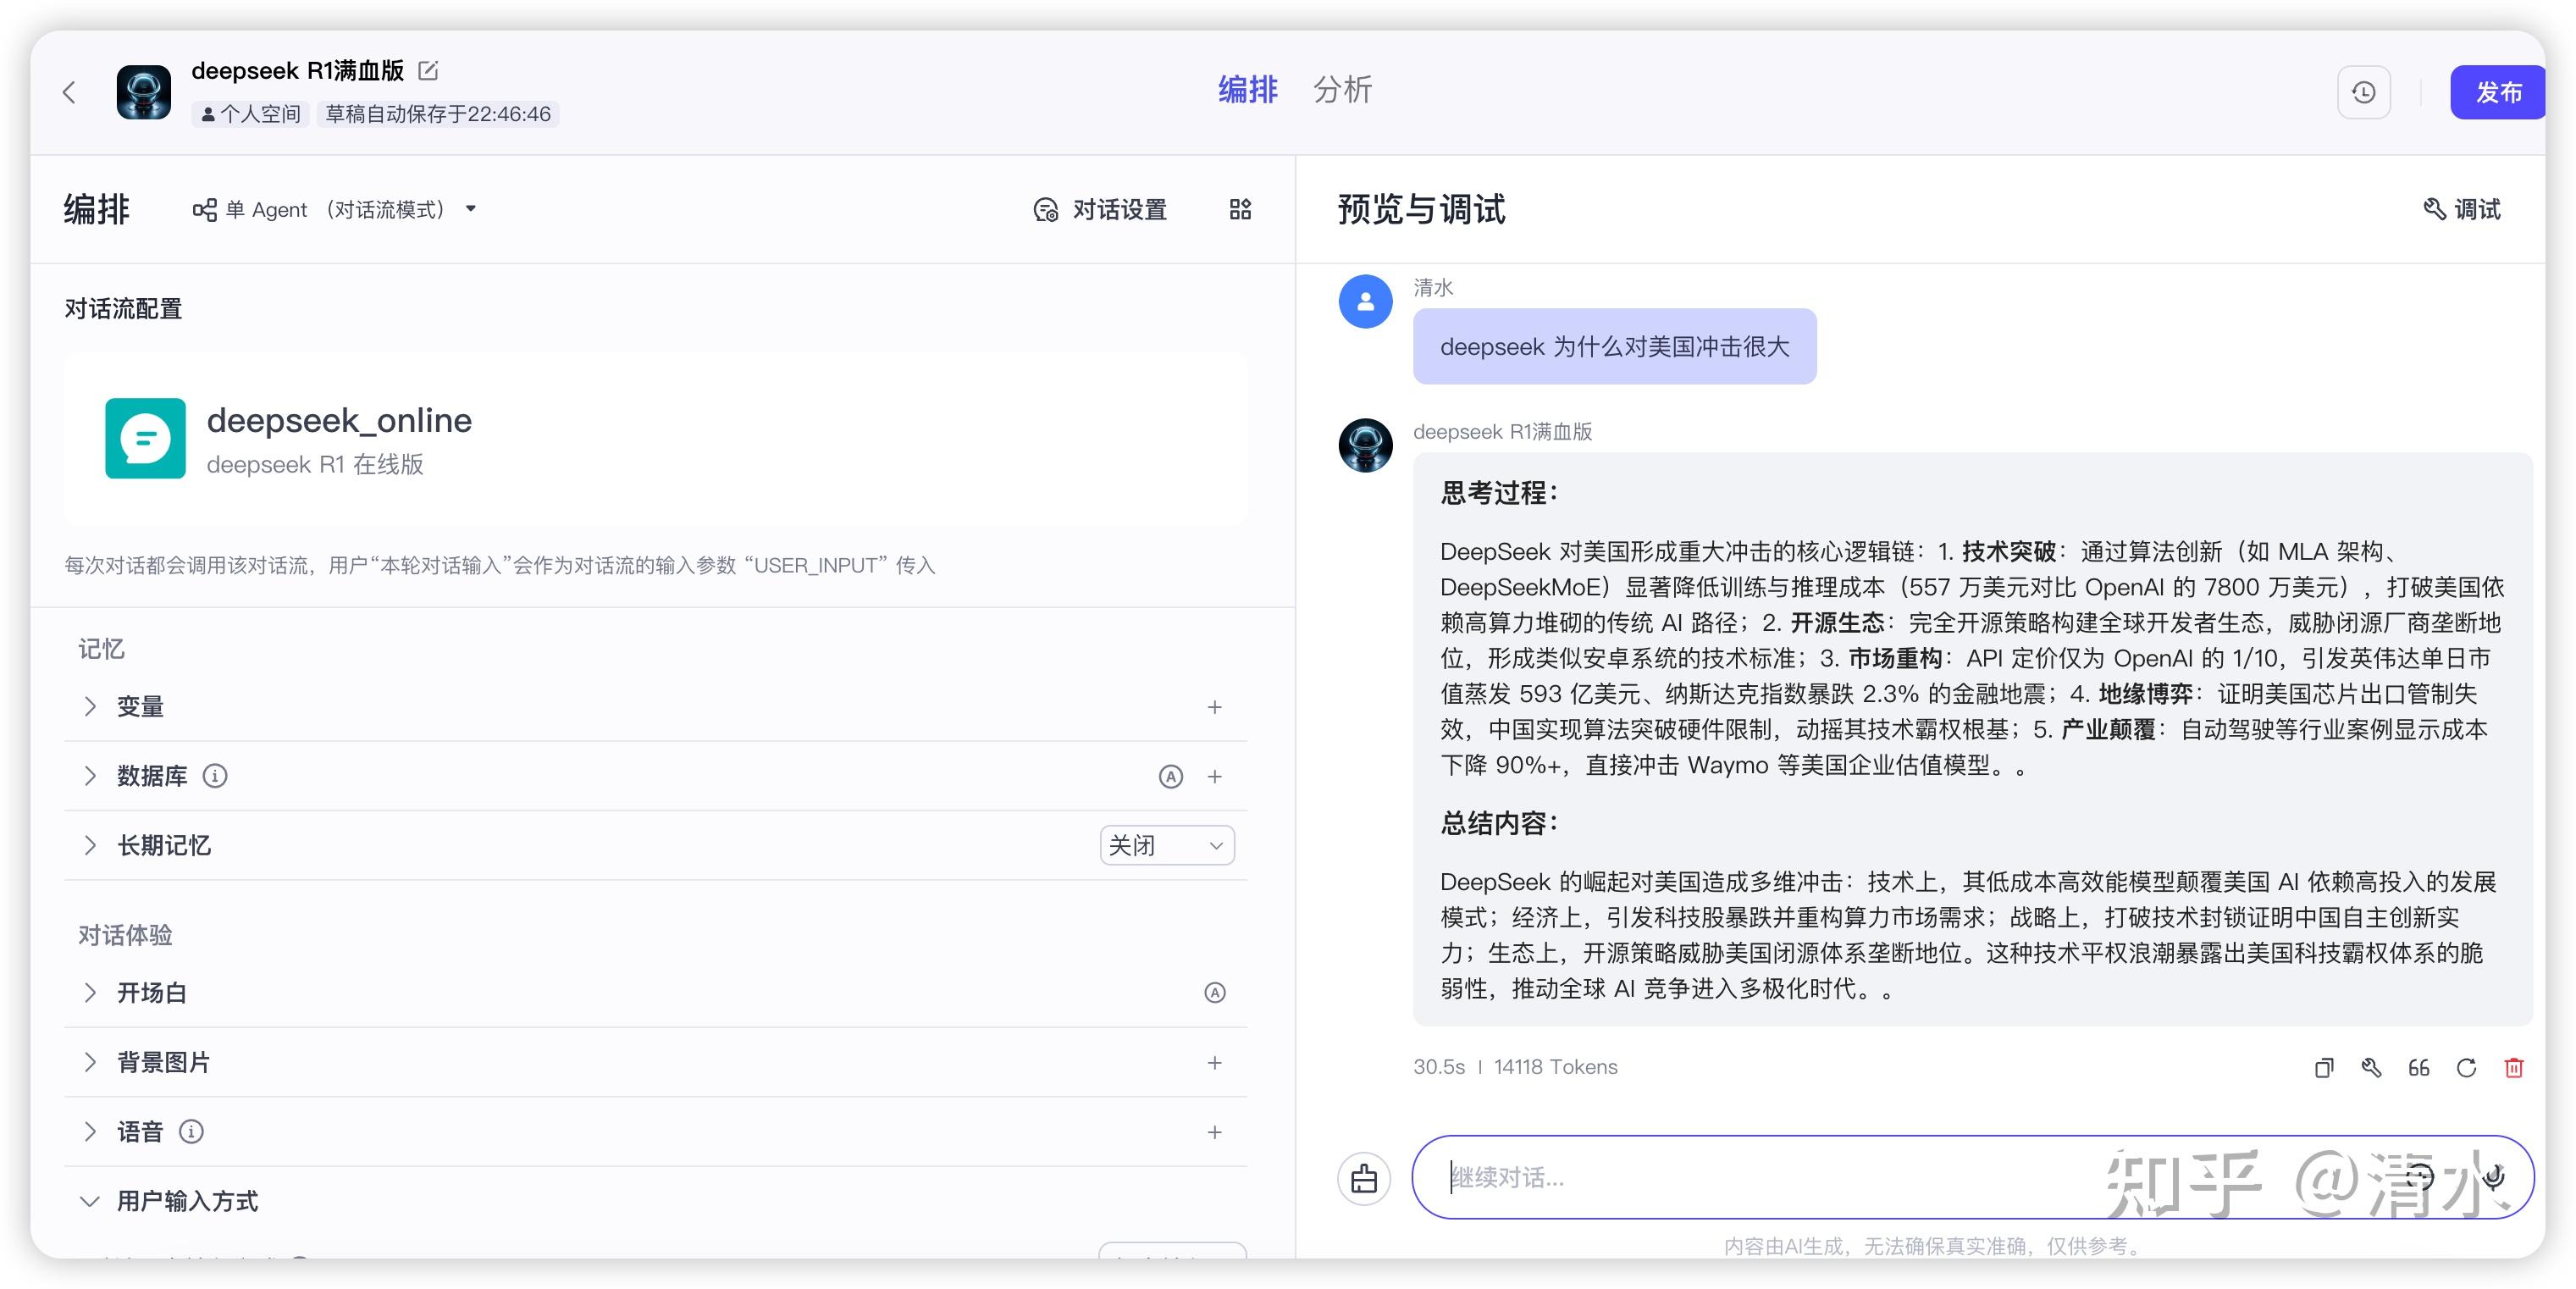Screen dimensions: 2576x1289
Task: Add a 背景图片 with plus icon
Action: tap(1214, 1063)
